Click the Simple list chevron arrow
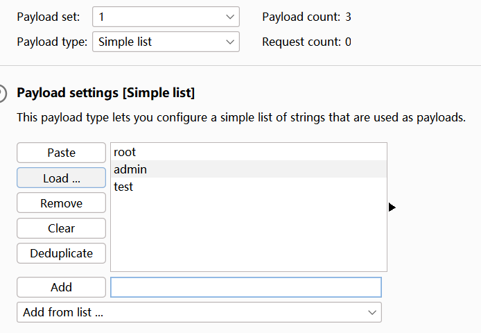 click(x=230, y=42)
